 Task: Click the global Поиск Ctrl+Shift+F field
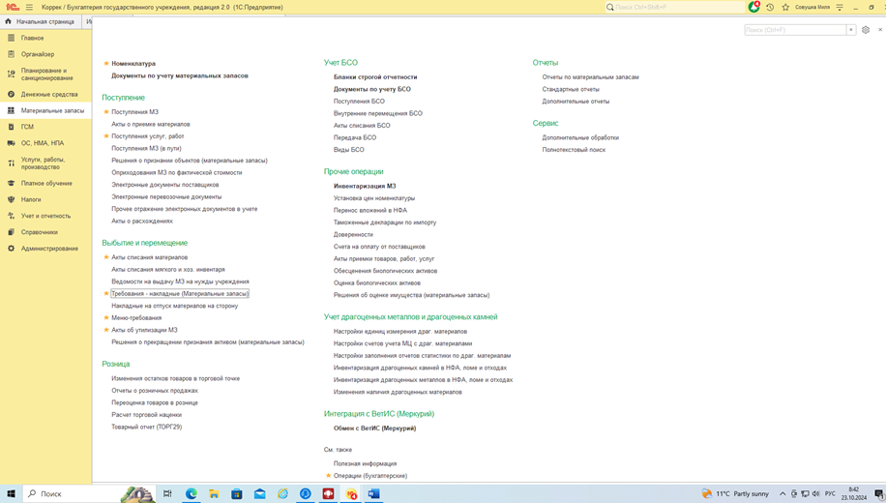click(675, 8)
